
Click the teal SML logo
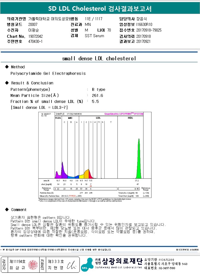pyautogui.click(x=87, y=265)
